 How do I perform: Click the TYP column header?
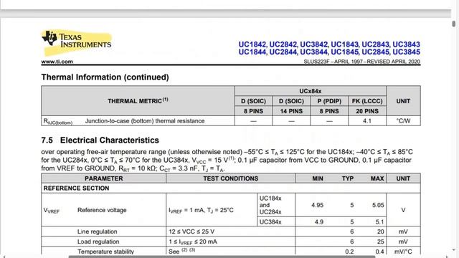(348, 178)
